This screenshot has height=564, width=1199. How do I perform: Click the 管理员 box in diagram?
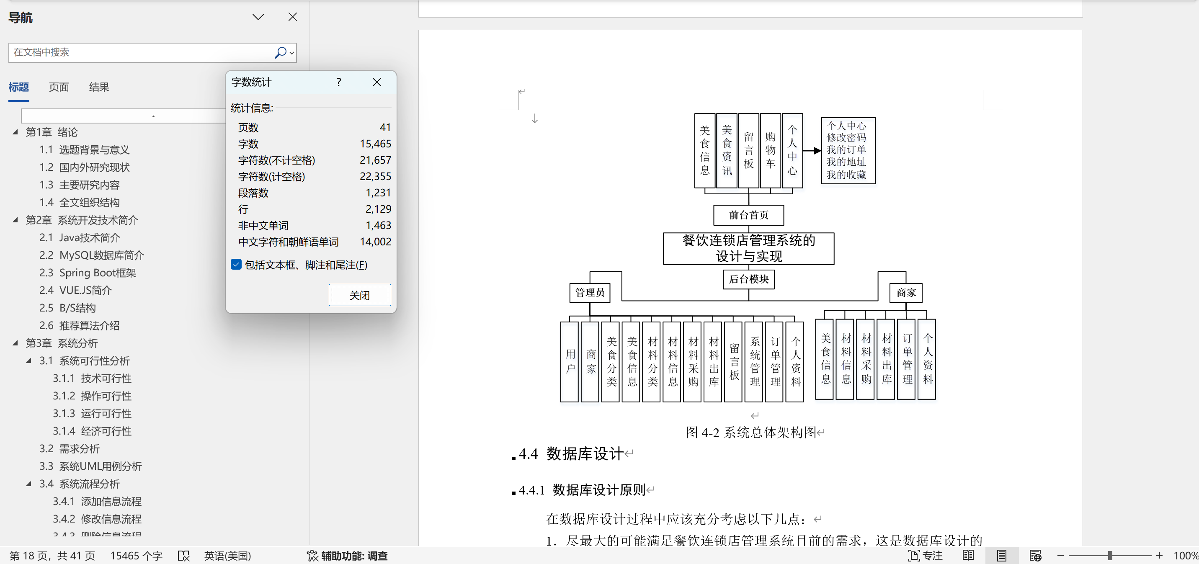(x=590, y=293)
